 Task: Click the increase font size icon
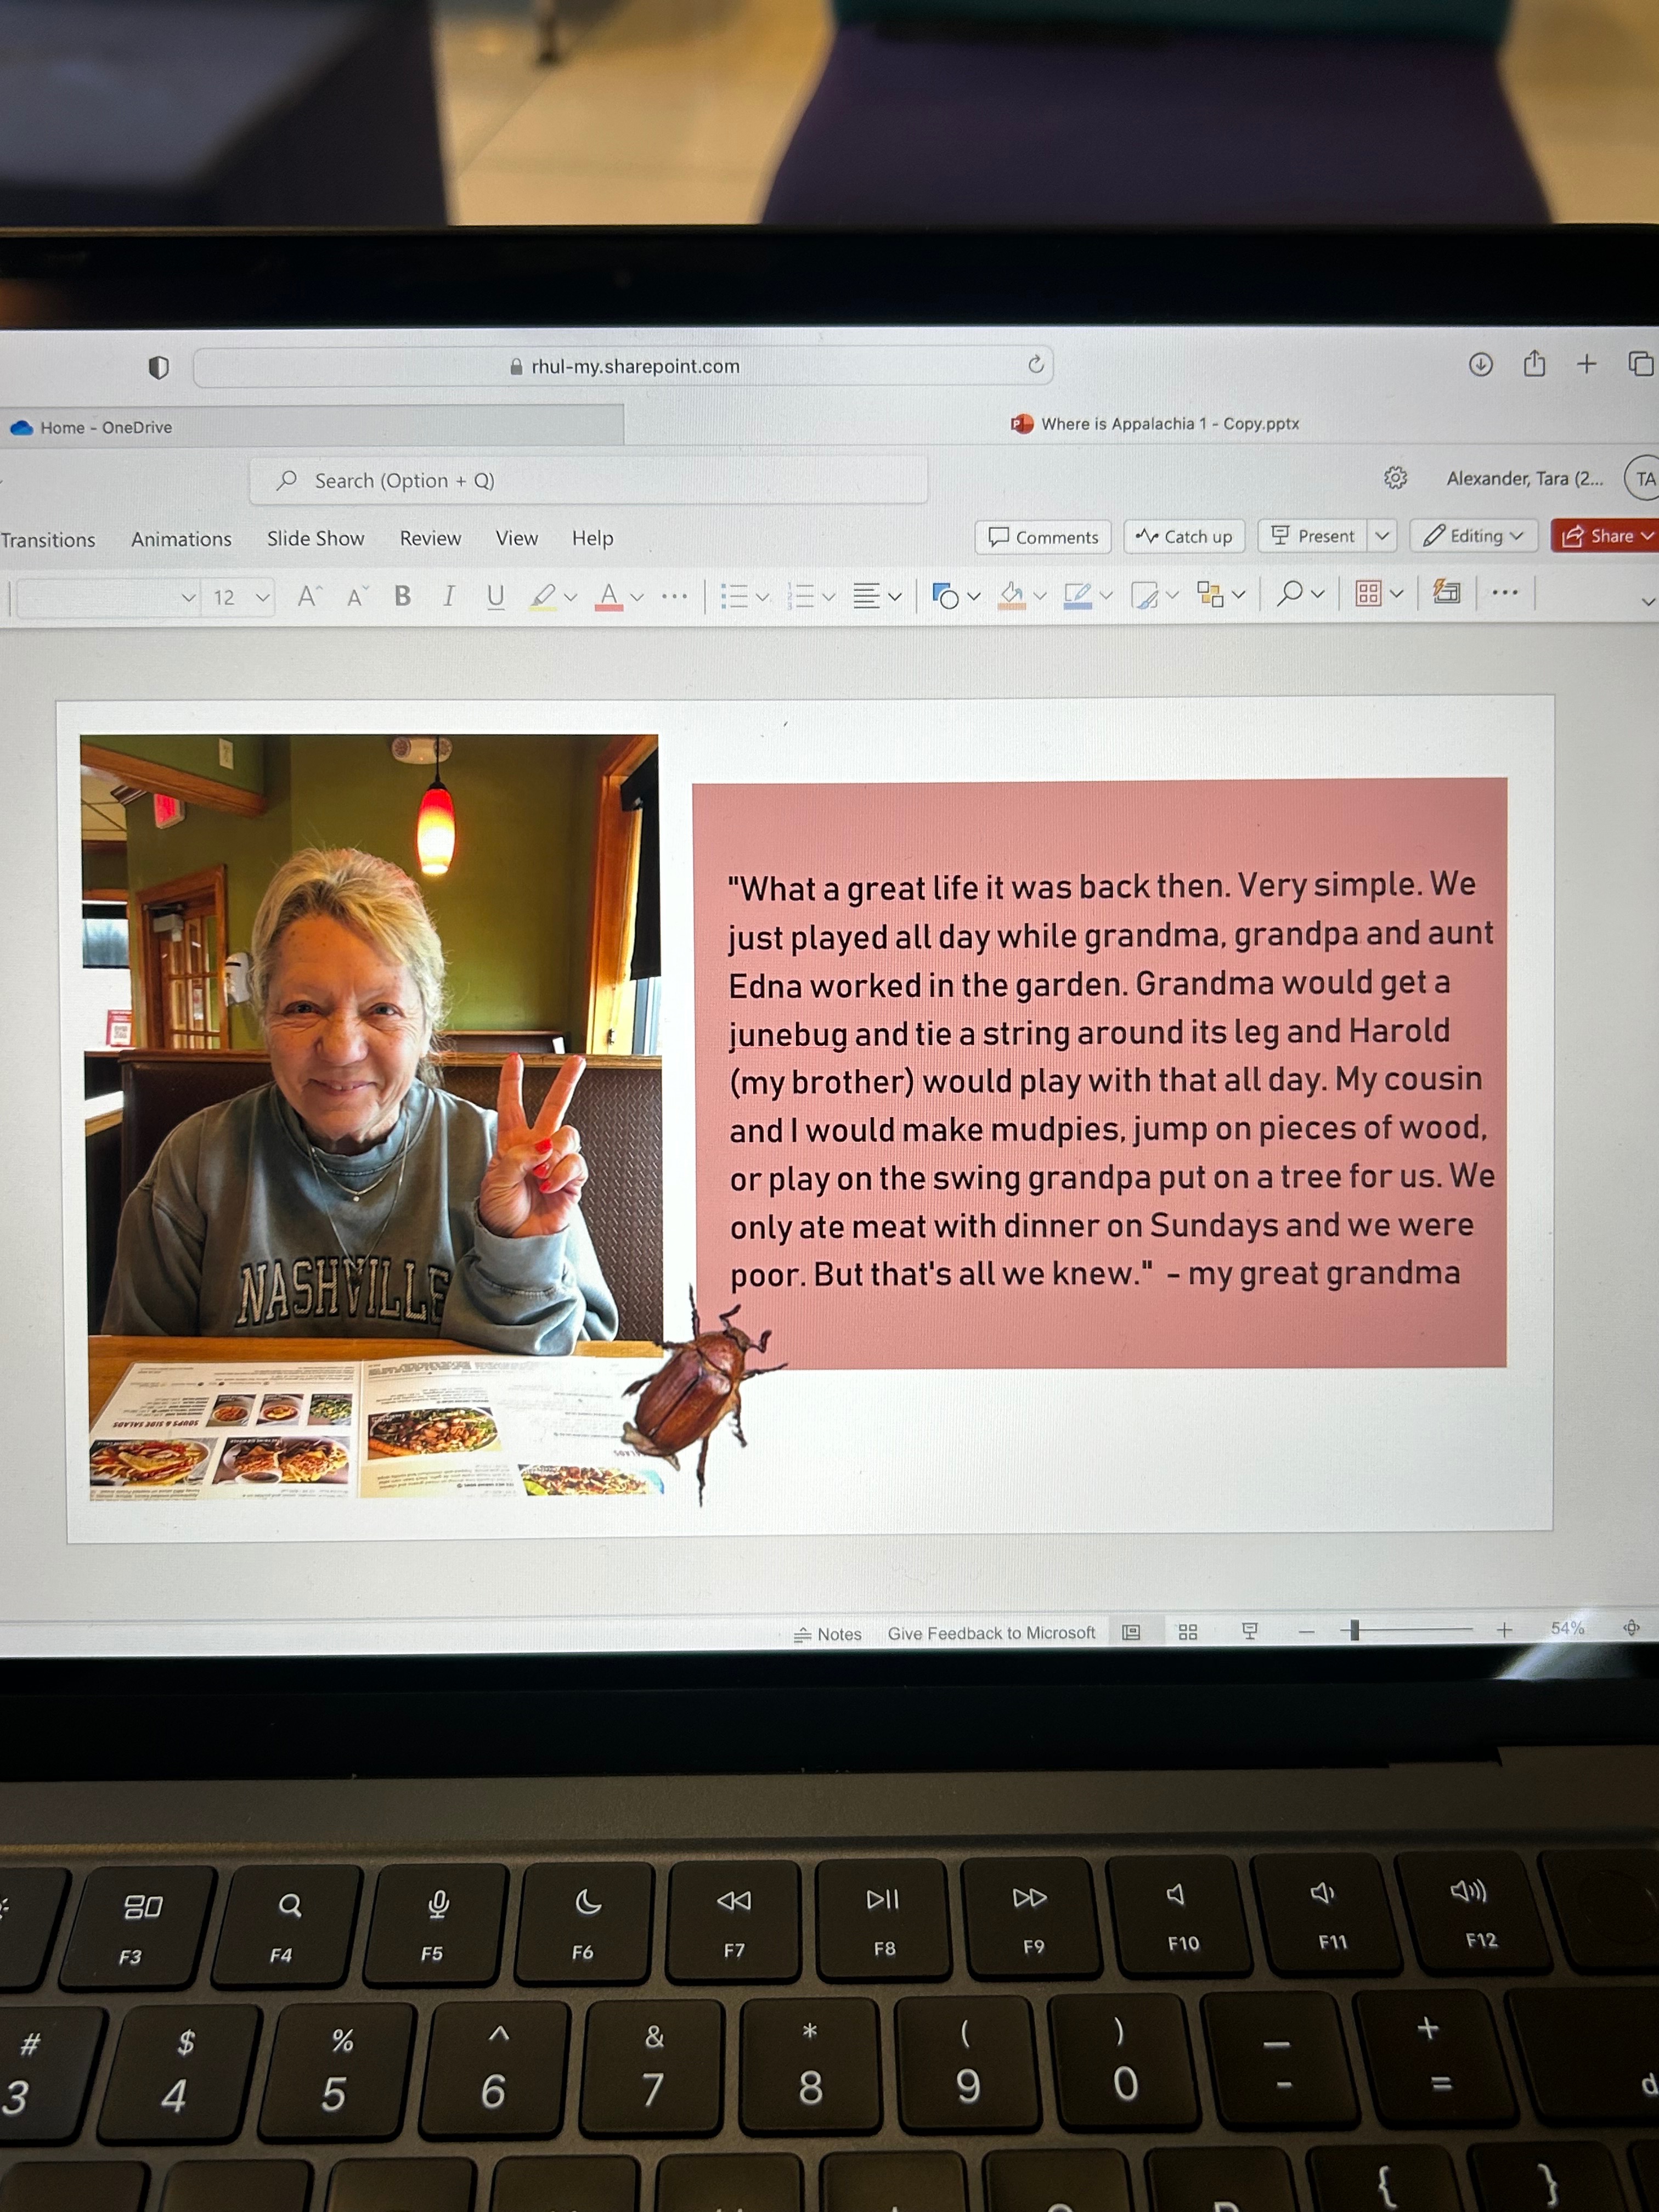click(309, 597)
